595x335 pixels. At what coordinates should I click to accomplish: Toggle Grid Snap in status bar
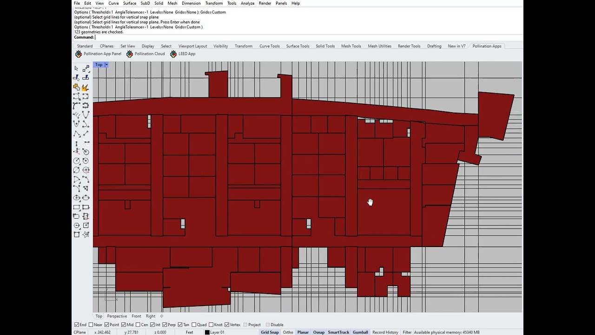coord(270,332)
